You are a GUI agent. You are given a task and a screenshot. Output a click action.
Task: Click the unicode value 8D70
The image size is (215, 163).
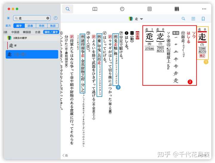(202, 52)
